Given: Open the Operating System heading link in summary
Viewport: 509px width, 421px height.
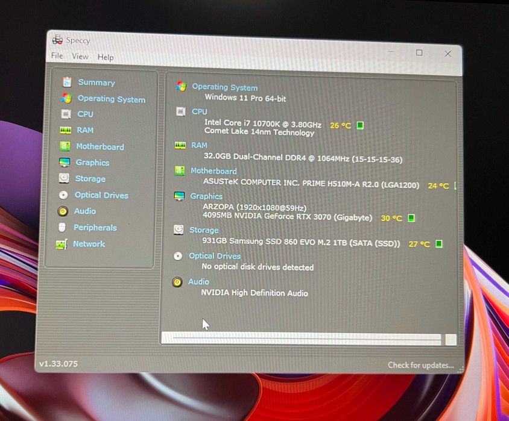Looking at the screenshot, I should tap(224, 87).
